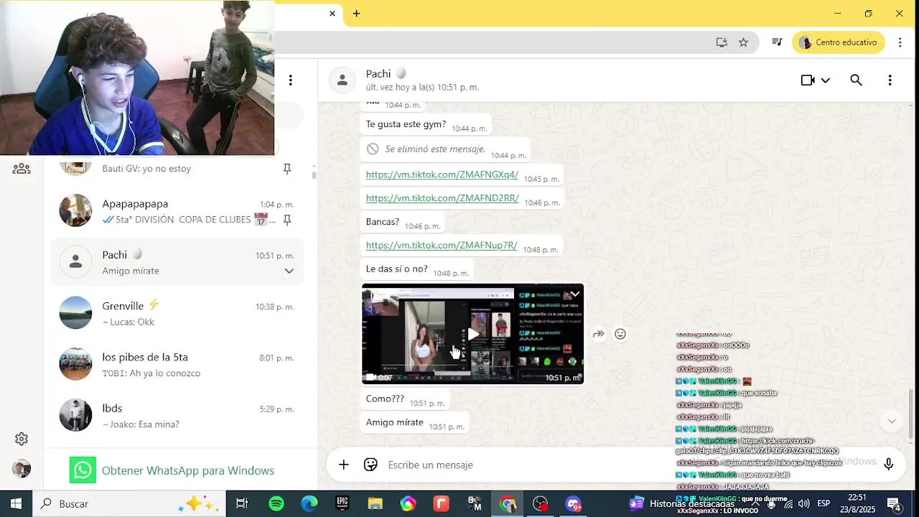
Task: Click the 'Bancas?' message
Action: 403,222
